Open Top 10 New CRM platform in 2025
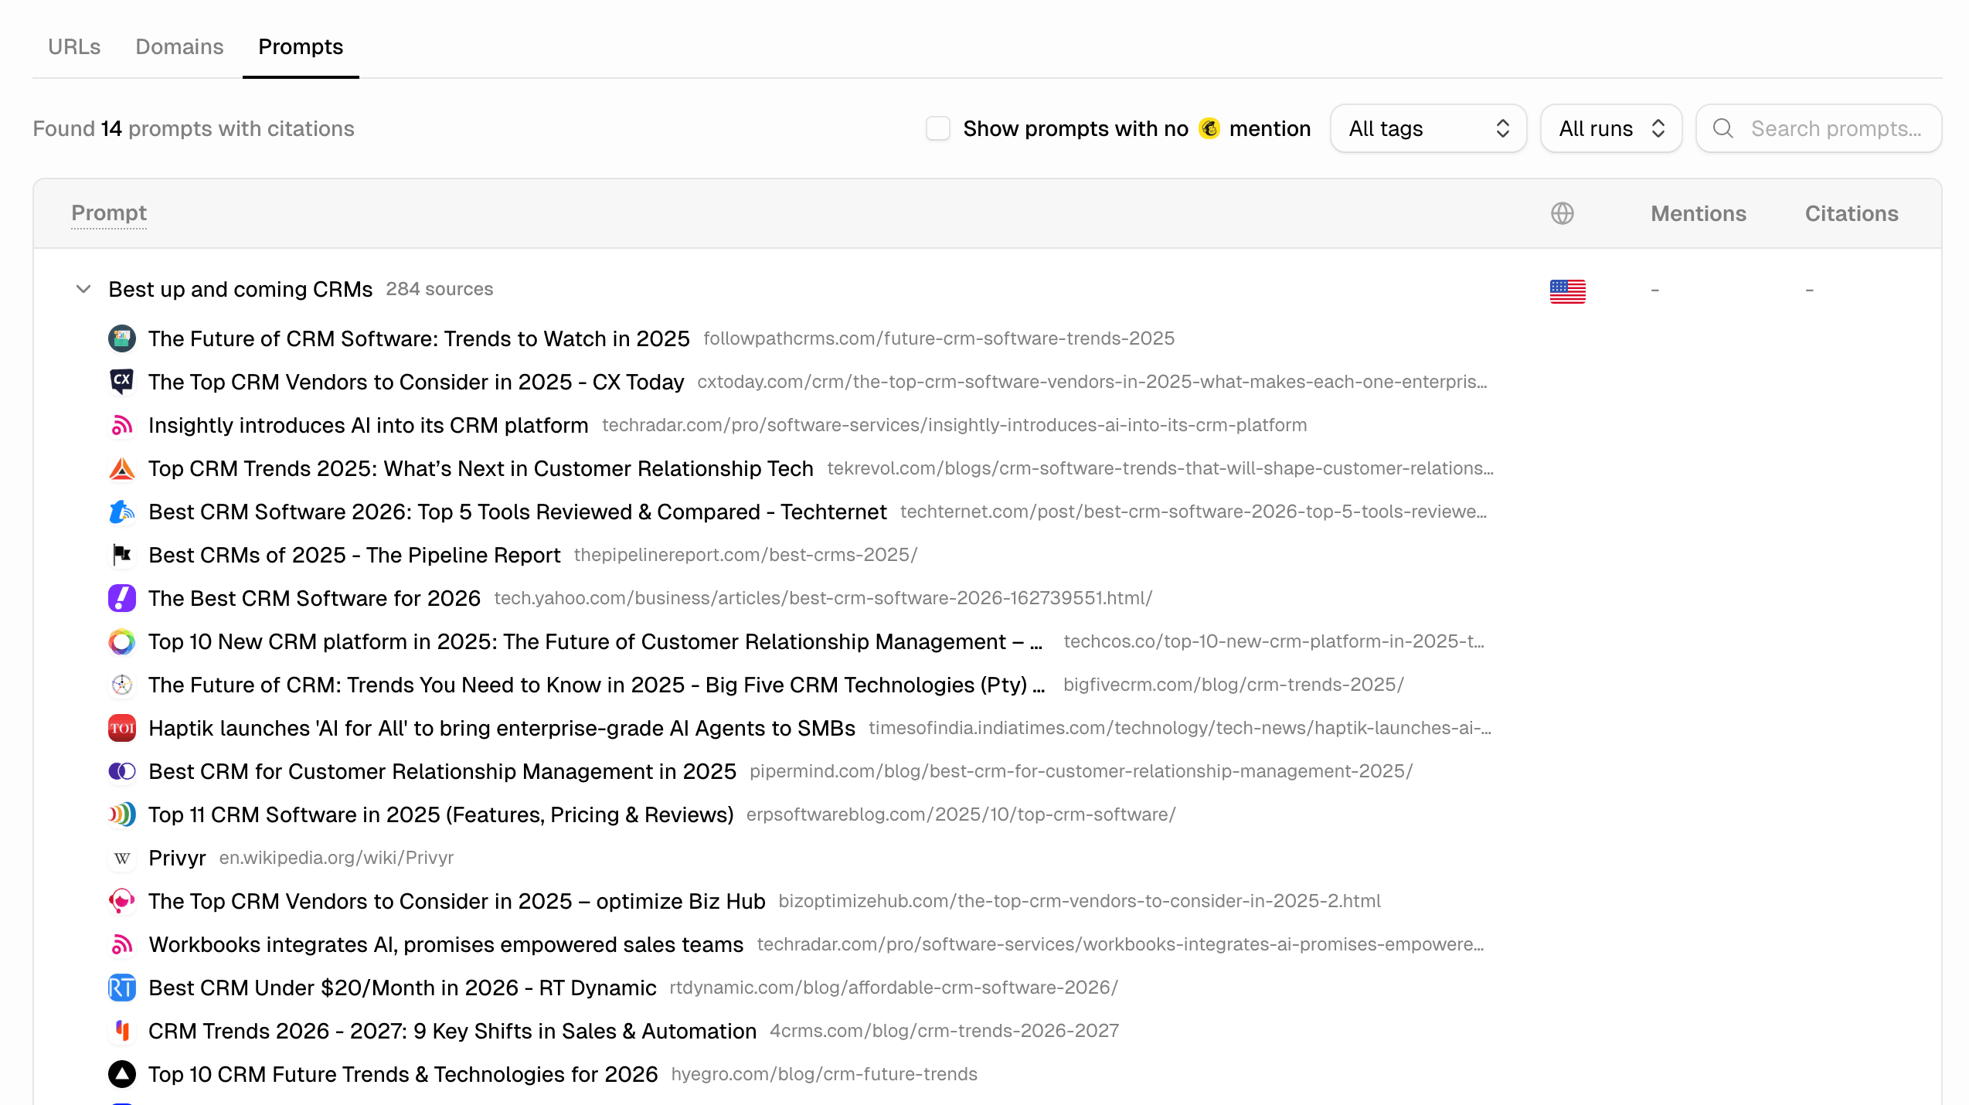 click(x=596, y=641)
